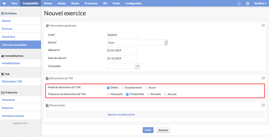Image resolution: width=269 pixels, height=137 pixels.
Task: Open the RH menu
Action: pyautogui.click(x=105, y=3)
